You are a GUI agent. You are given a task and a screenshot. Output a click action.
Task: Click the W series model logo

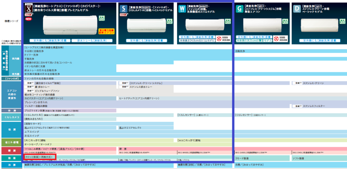coord(182,9)
